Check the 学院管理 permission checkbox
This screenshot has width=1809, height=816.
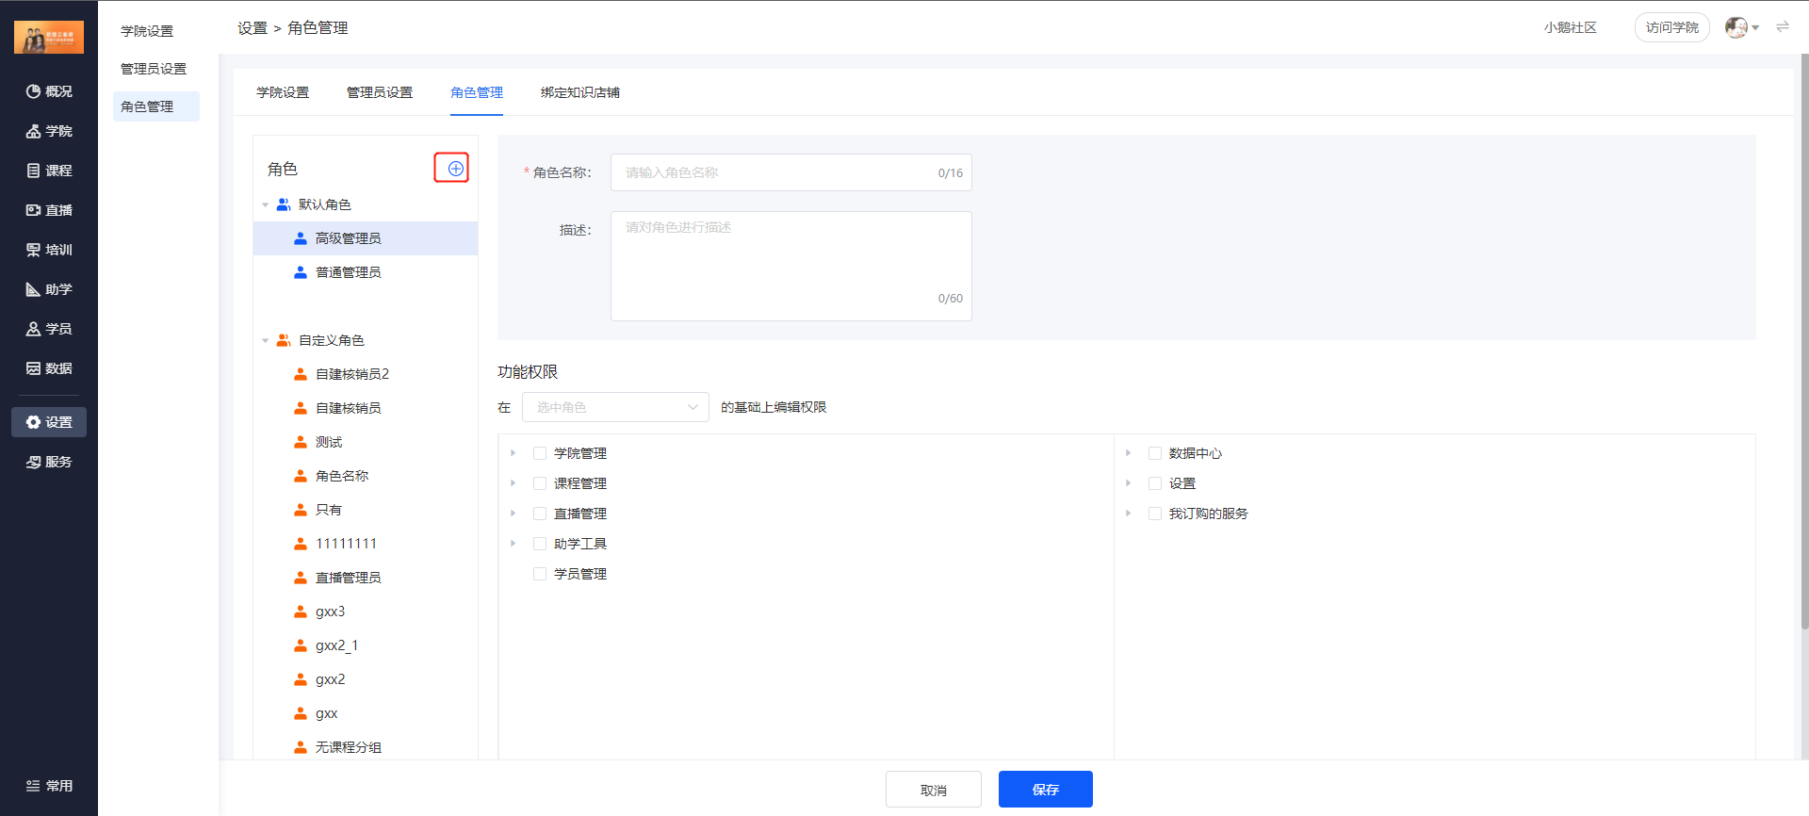pyautogui.click(x=540, y=453)
